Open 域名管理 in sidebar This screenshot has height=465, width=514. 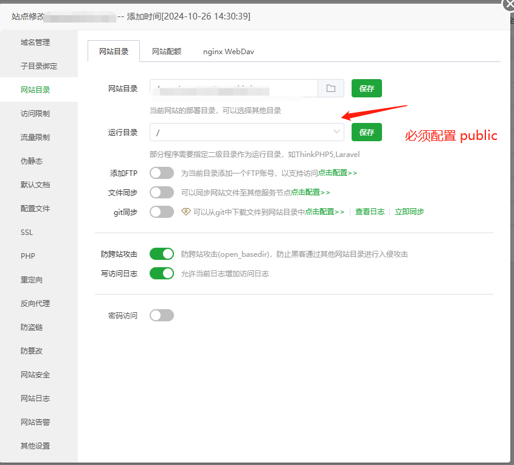[x=35, y=43]
